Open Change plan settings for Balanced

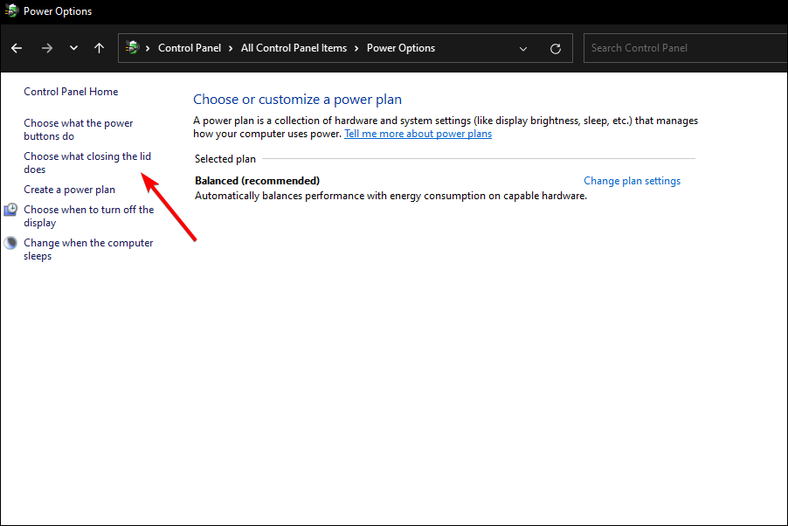(x=632, y=181)
